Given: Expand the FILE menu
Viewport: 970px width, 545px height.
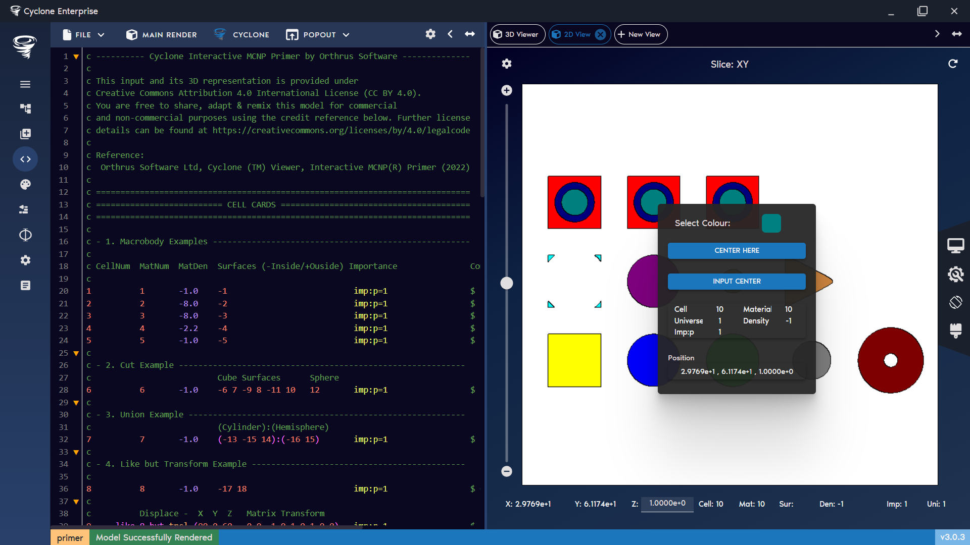Looking at the screenshot, I should (83, 34).
